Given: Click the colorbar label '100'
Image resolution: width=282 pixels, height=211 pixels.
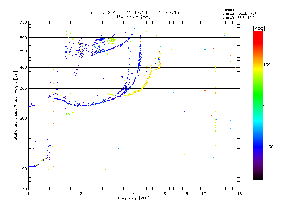Looking at the screenshot, I should 267,65.
